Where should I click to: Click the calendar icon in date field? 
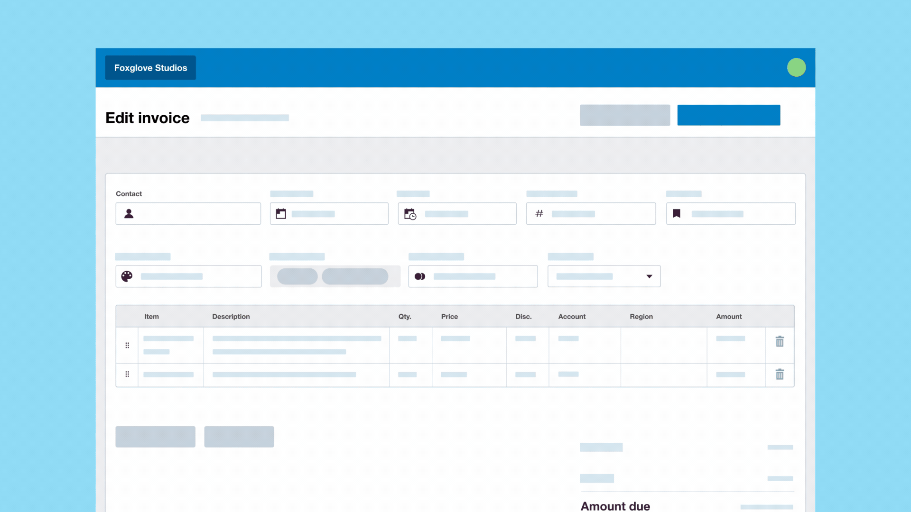(x=281, y=214)
